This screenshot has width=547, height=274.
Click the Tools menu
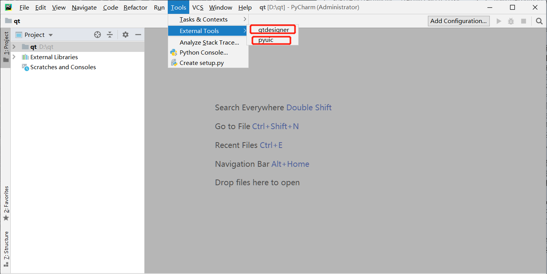(x=178, y=7)
